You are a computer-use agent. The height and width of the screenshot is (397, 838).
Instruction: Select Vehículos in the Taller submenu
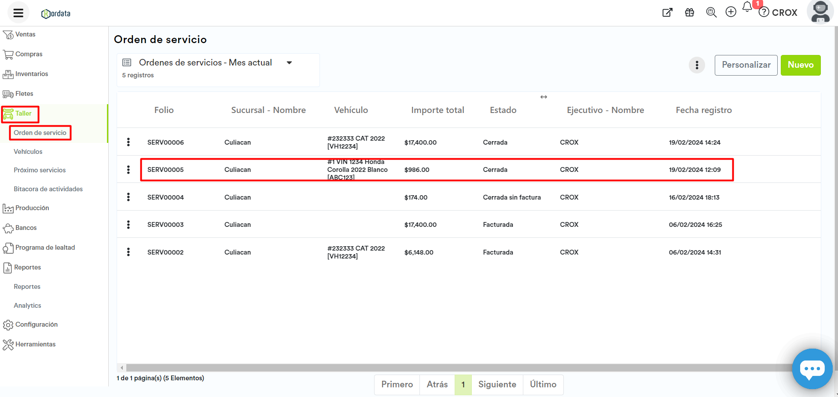28,152
